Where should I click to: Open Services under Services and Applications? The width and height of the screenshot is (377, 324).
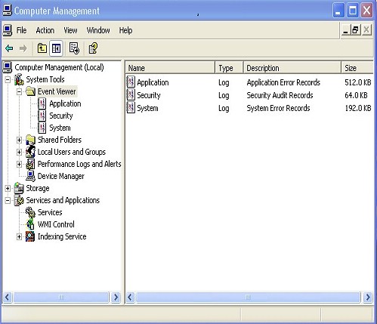50,212
